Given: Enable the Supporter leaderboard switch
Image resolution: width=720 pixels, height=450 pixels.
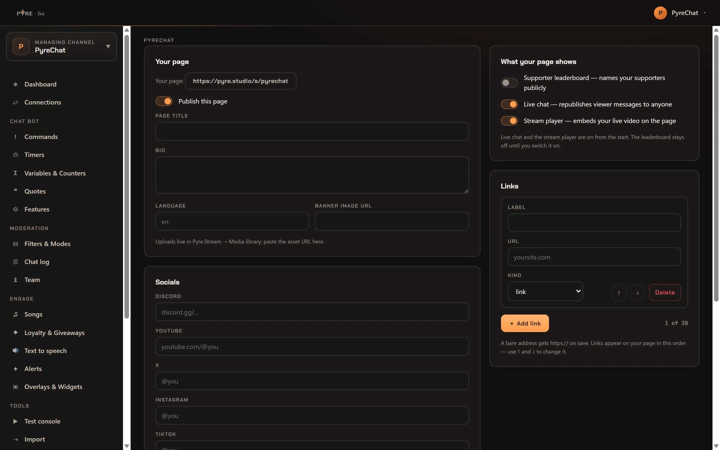Looking at the screenshot, I should point(509,83).
